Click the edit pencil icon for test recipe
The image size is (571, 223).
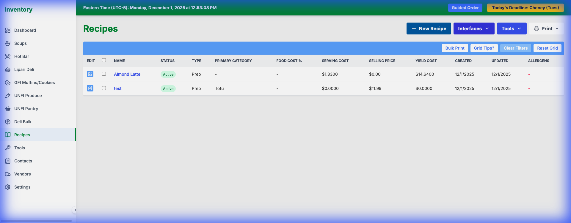coord(90,88)
